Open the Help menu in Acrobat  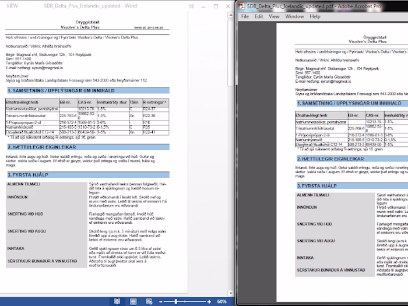315,16
